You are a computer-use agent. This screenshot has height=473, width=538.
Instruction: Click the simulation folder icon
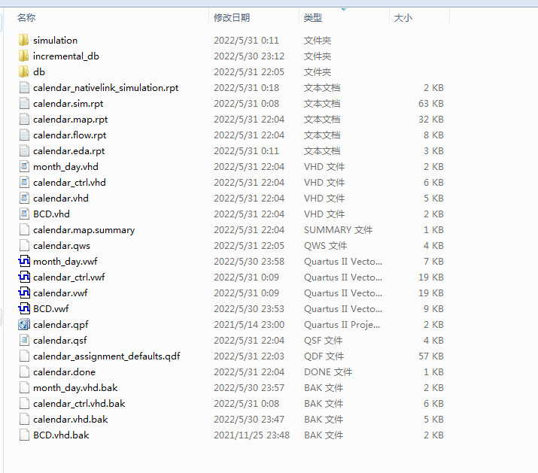23,40
